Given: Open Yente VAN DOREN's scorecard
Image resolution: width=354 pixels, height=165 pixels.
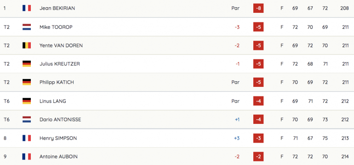Looking at the screenshot, I should [x=61, y=46].
